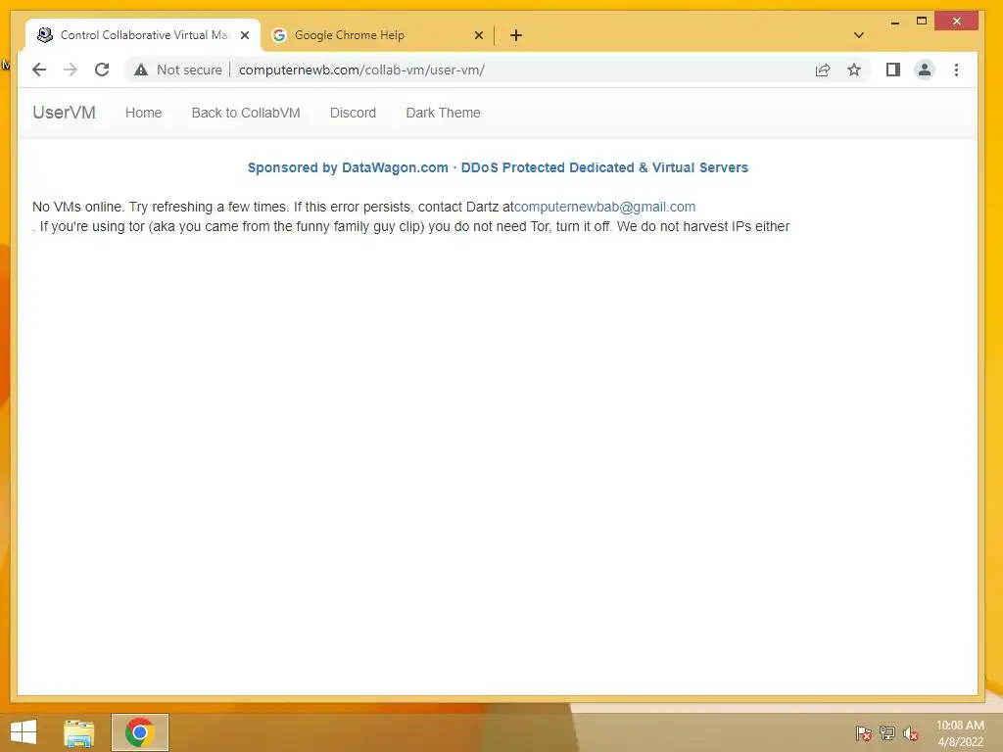Go Back to CollabVM
Image resolution: width=1003 pixels, height=752 pixels.
pos(246,113)
